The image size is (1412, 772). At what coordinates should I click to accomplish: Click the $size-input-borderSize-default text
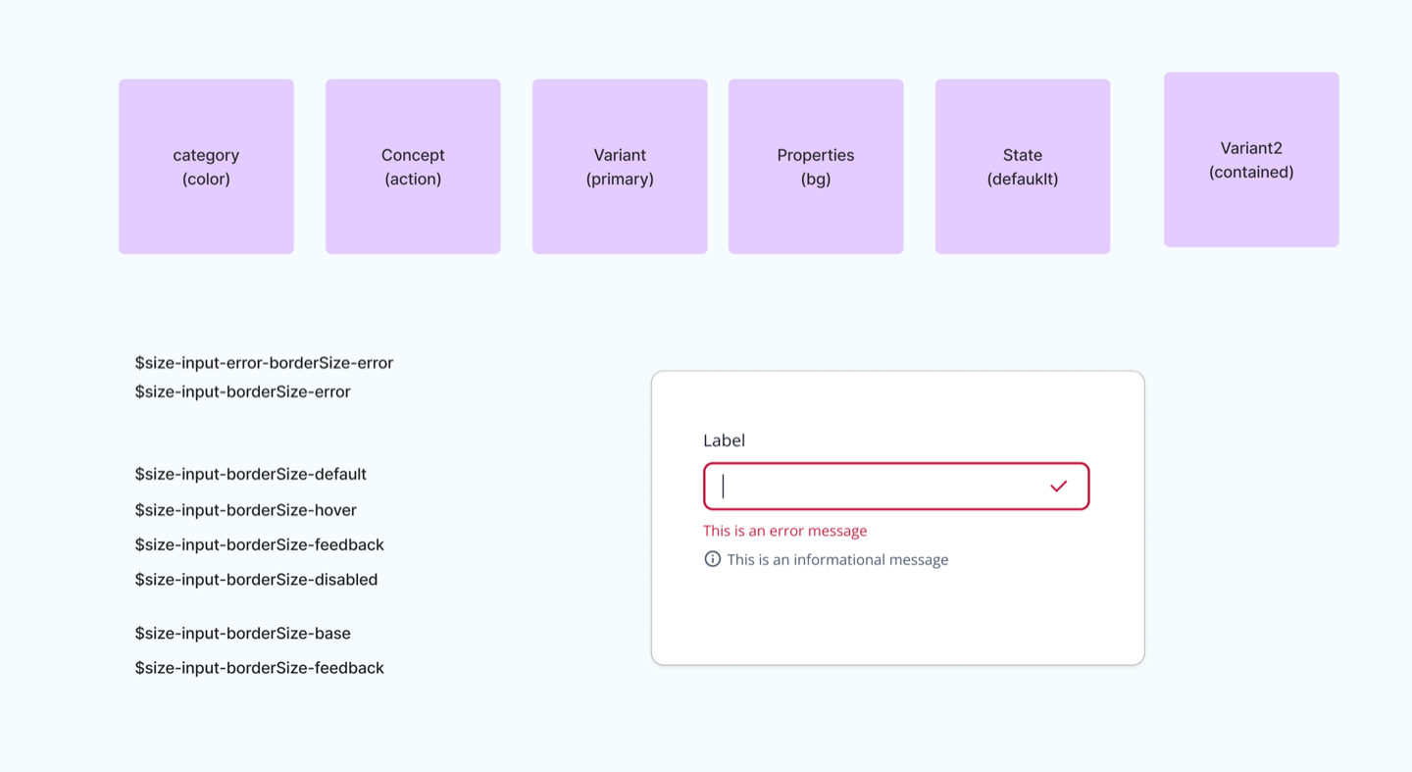(250, 474)
